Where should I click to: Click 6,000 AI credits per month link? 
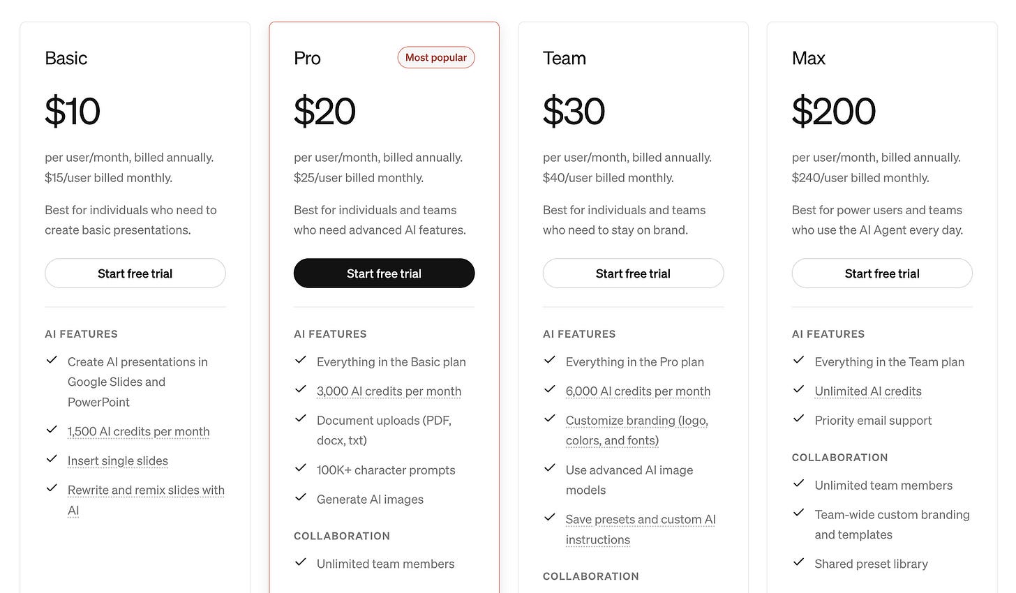638,391
